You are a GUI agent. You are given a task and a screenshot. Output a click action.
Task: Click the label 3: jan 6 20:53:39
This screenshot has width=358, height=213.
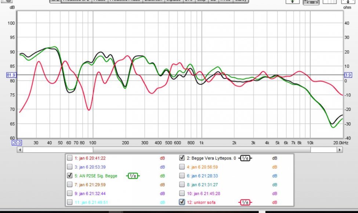90,167
